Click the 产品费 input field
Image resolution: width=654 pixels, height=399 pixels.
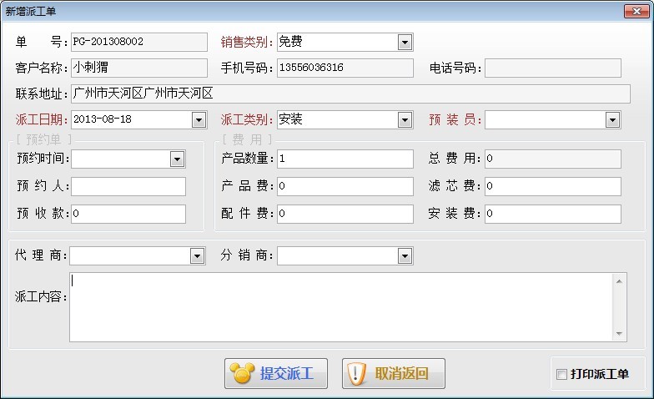[x=345, y=187]
